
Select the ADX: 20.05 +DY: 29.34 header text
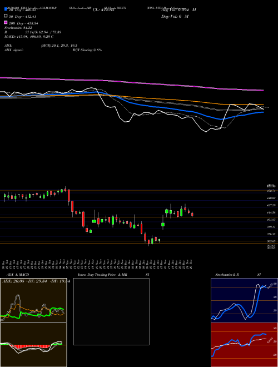(36, 281)
